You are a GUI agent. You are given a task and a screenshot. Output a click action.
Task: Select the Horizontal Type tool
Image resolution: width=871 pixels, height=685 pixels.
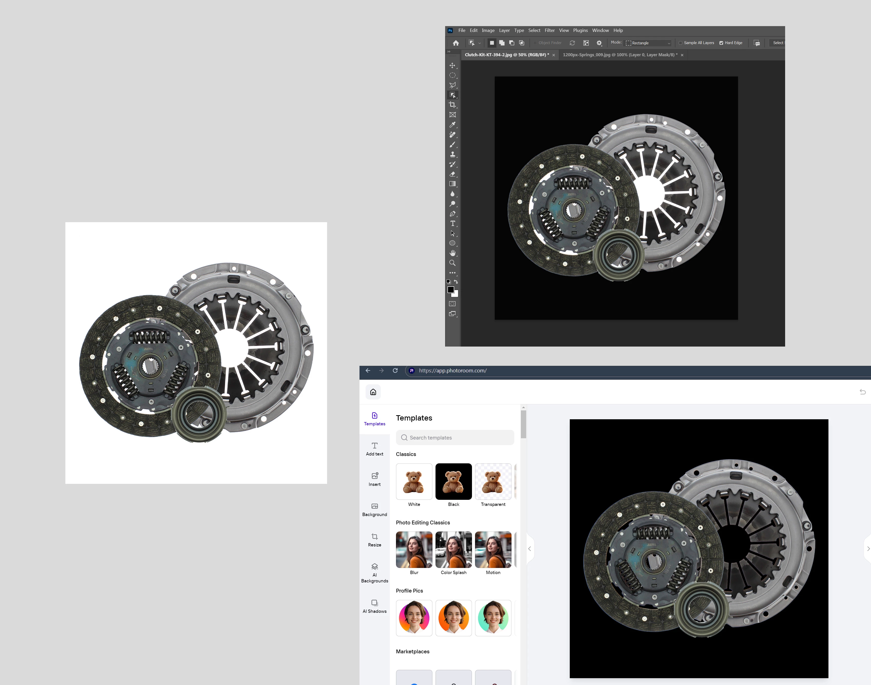[452, 223]
